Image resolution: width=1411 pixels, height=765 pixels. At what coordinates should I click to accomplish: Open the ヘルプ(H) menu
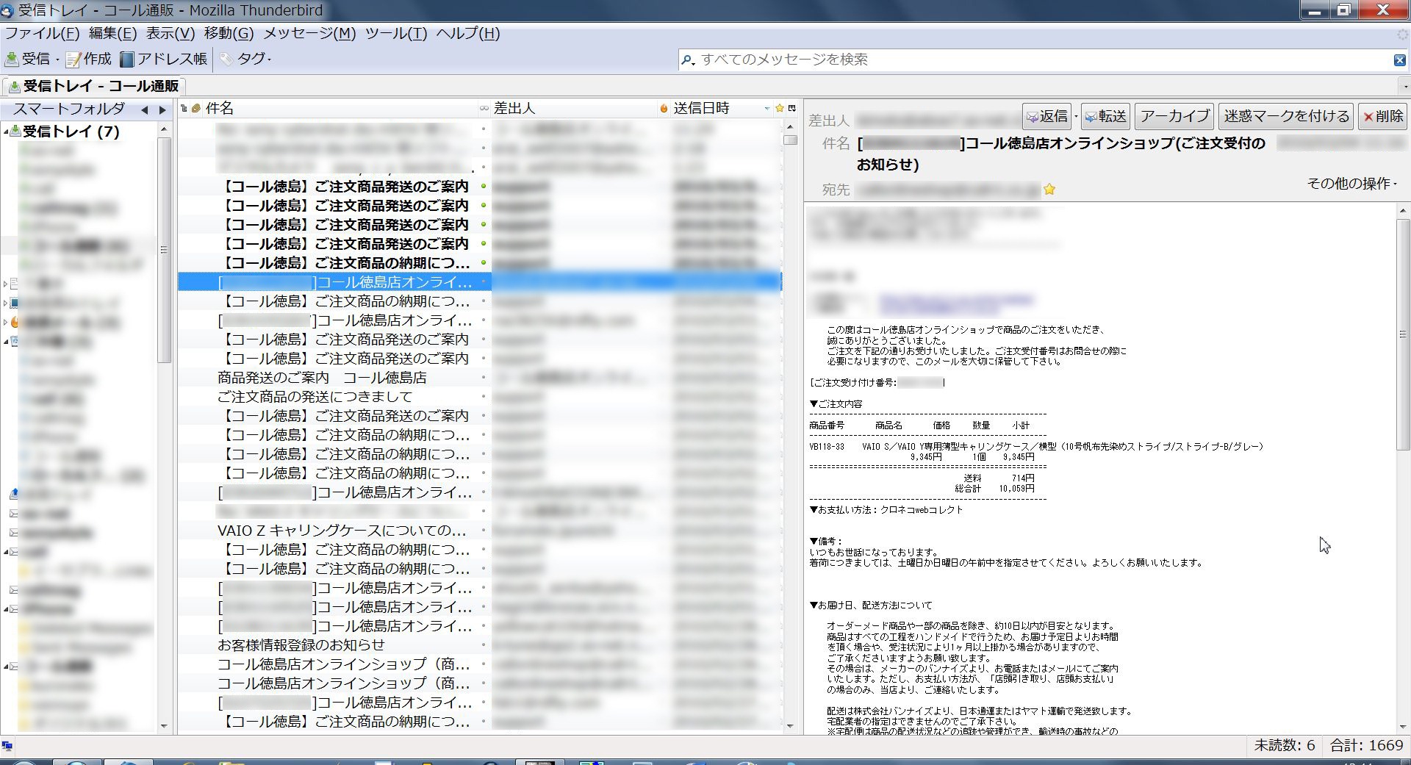point(467,34)
